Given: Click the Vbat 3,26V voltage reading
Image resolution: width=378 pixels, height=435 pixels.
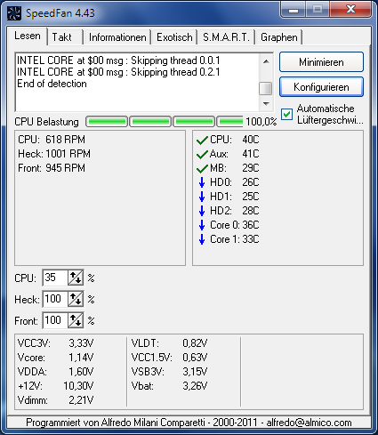Looking at the screenshot, I should click(169, 386).
